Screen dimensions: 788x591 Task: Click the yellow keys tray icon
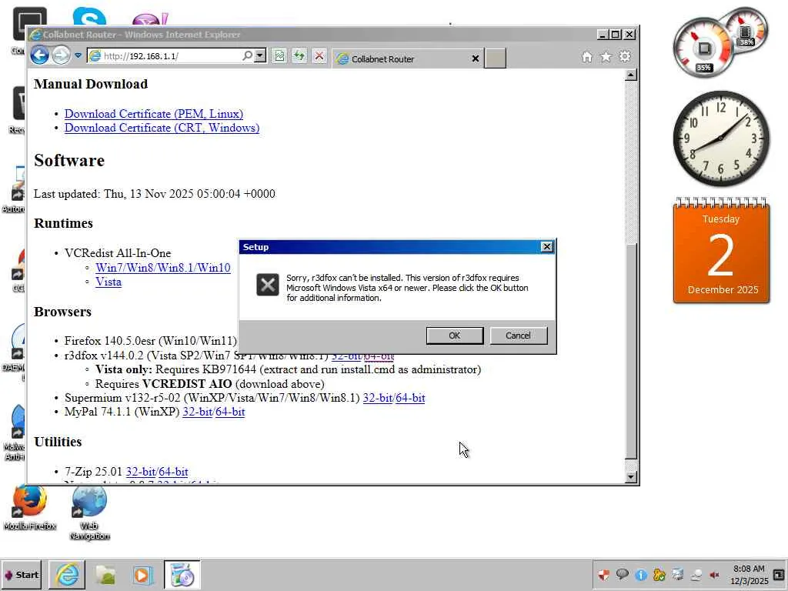click(x=659, y=575)
